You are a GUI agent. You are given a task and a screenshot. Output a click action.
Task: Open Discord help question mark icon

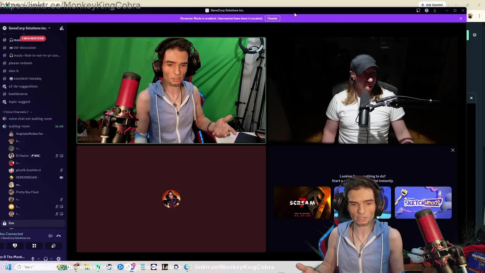pos(427,10)
